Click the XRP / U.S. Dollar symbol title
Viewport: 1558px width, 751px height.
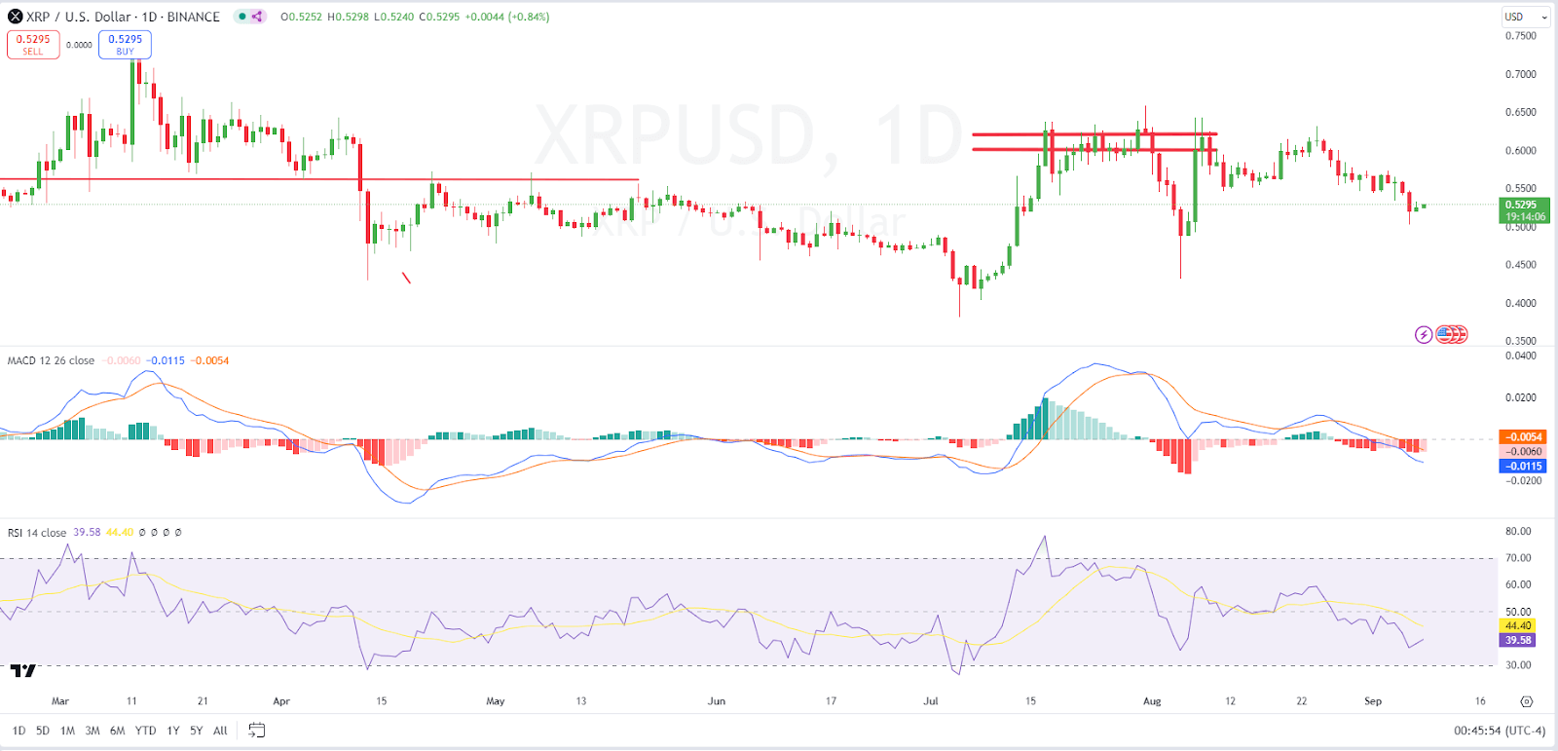click(x=123, y=17)
